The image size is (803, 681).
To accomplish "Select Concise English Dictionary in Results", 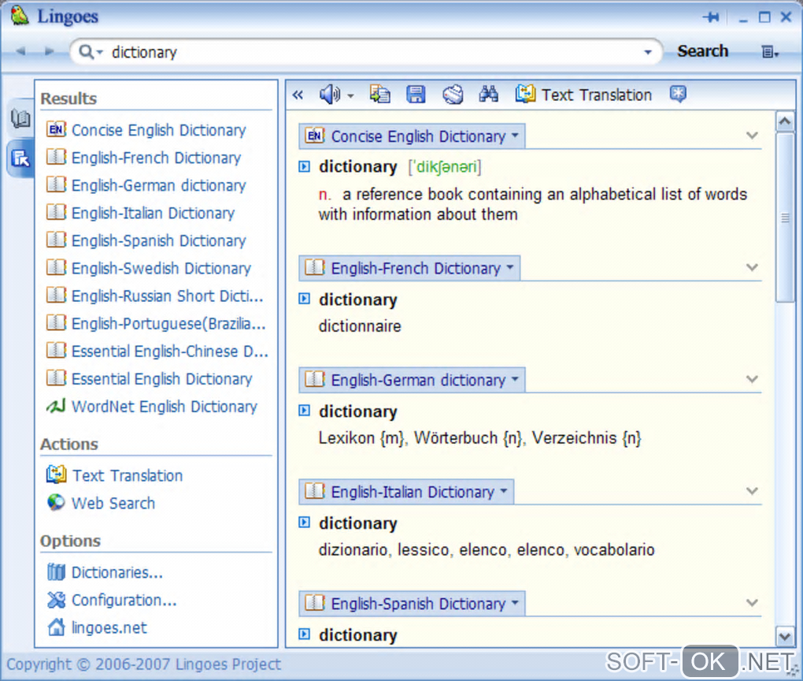I will 146,130.
